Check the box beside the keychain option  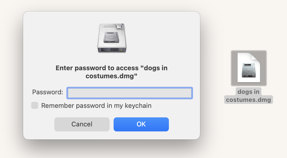(35, 105)
